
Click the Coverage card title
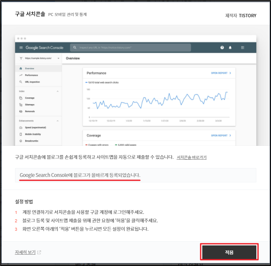[94, 136]
